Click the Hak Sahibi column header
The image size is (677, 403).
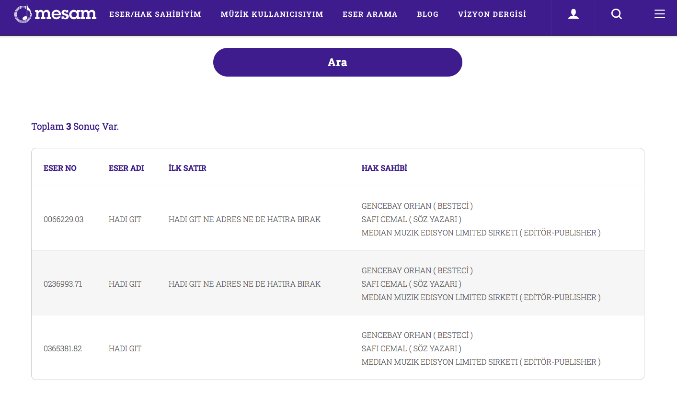(x=384, y=168)
